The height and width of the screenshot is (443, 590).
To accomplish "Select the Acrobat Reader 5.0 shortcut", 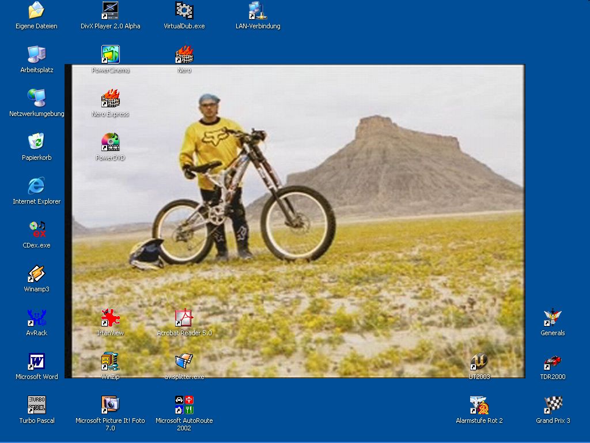I will point(184,318).
